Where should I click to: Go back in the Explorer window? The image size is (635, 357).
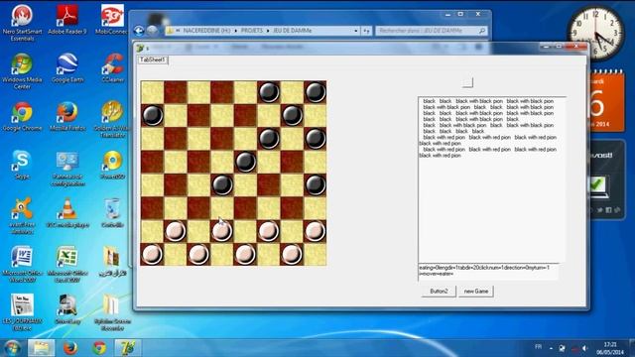[139, 31]
